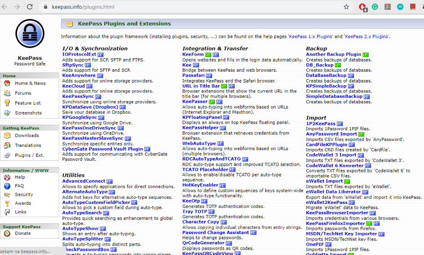Open the WebAutoType plugin link

click(x=199, y=144)
